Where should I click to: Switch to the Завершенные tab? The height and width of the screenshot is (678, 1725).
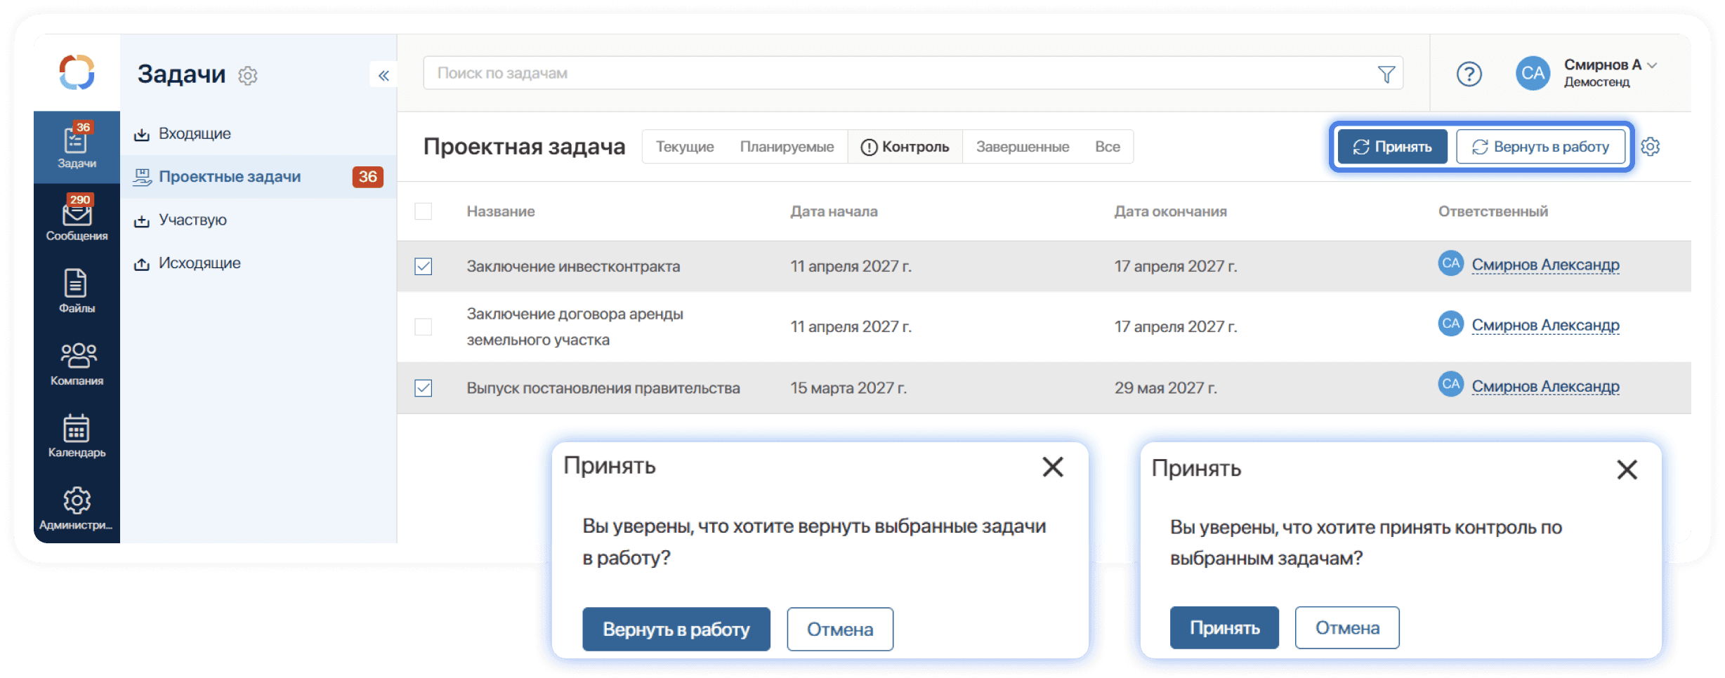tap(1022, 147)
